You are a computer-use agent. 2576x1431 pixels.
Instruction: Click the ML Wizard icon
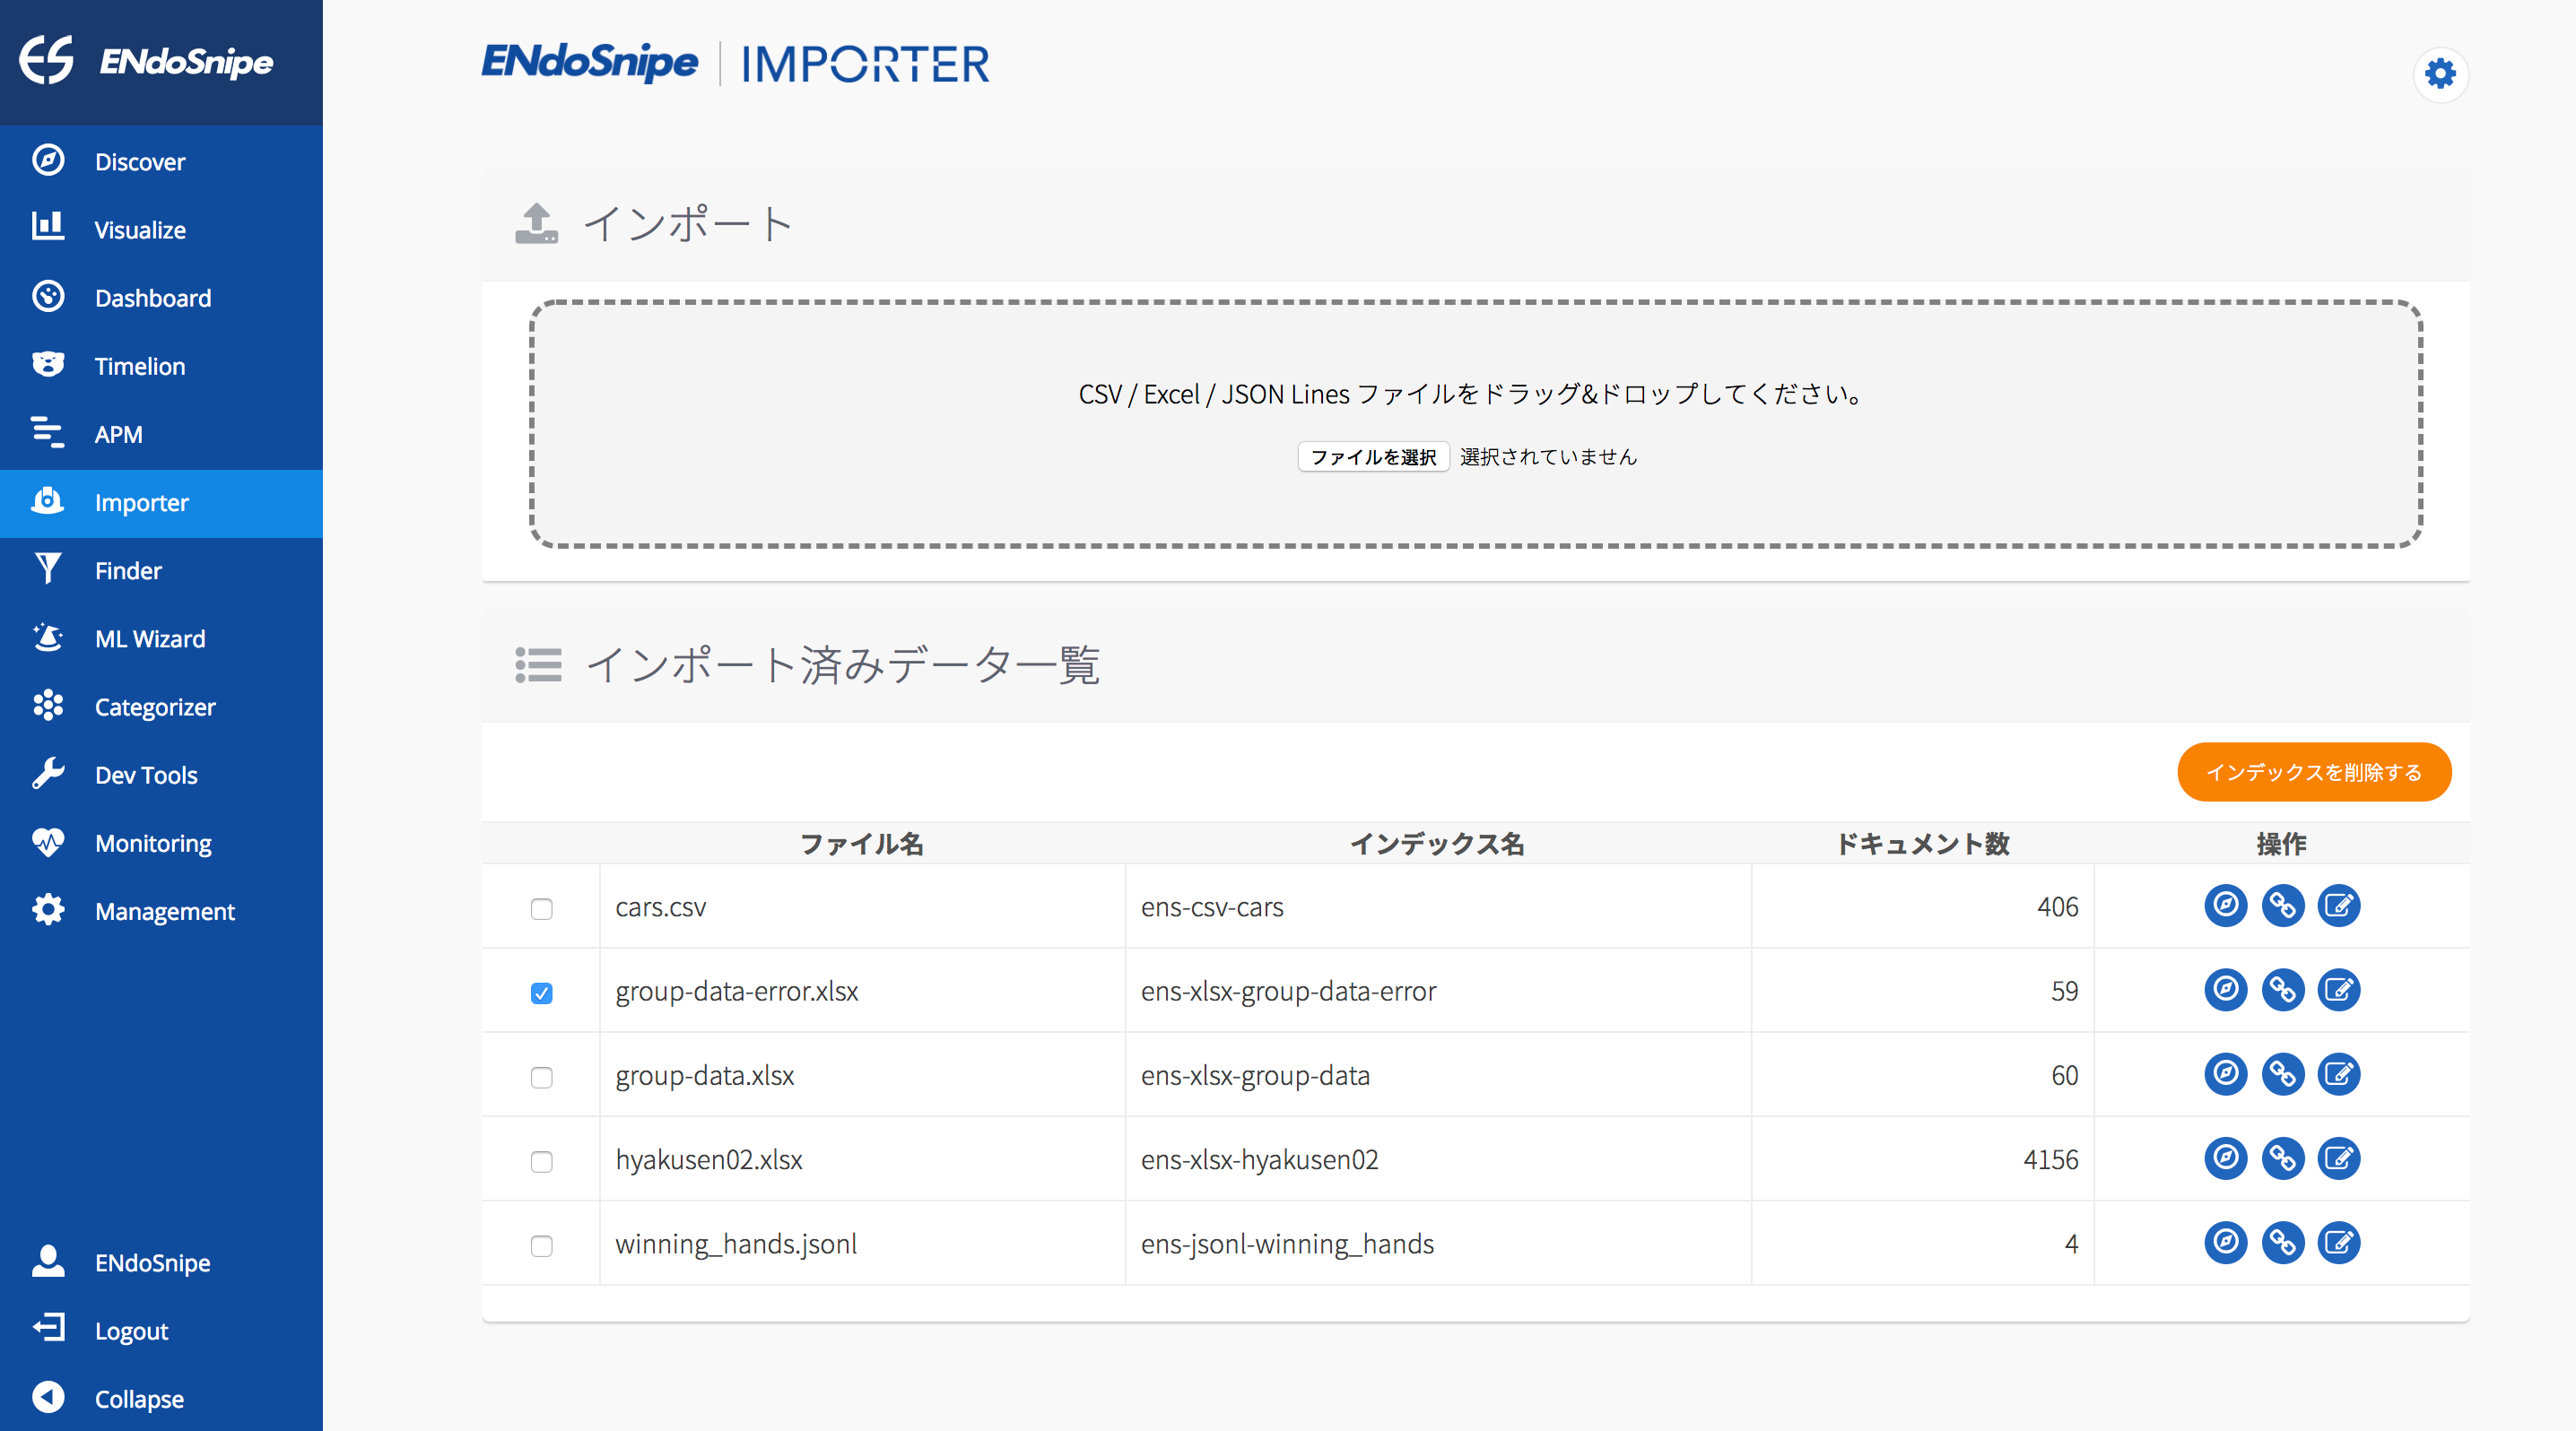47,637
